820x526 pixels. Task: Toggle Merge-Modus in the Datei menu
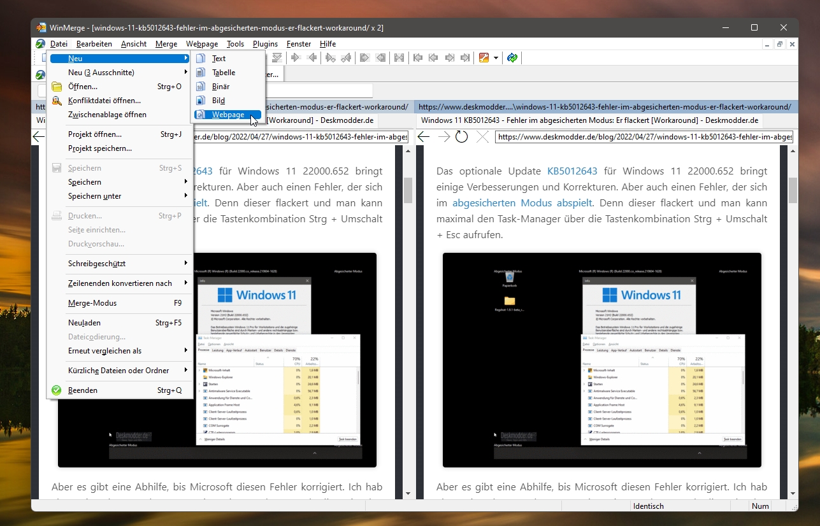click(x=120, y=303)
